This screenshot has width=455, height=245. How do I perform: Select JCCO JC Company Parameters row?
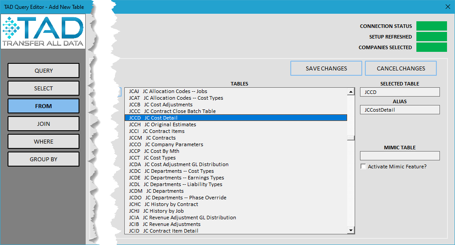coord(236,144)
